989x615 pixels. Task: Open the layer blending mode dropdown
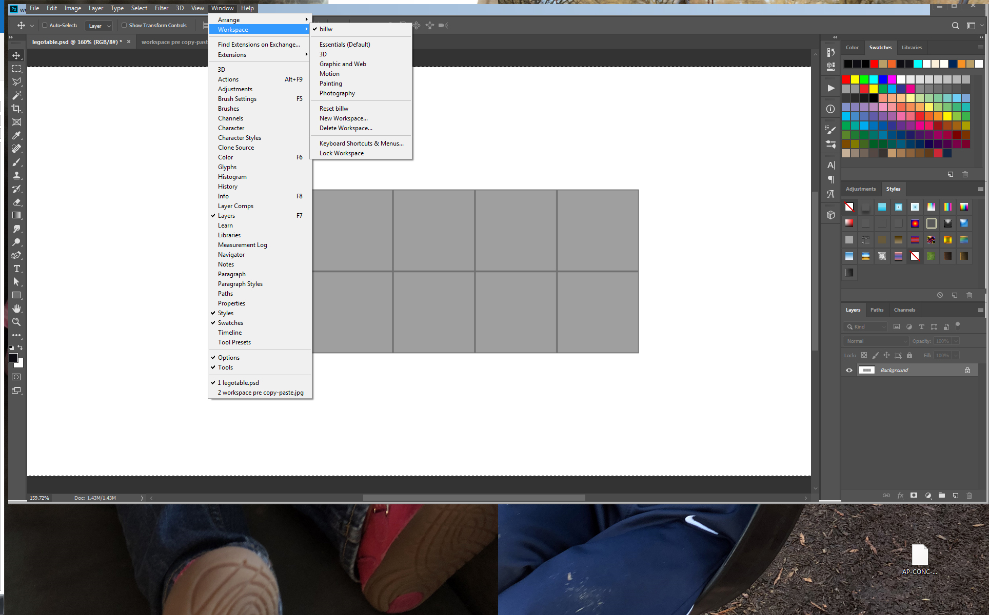click(x=875, y=341)
